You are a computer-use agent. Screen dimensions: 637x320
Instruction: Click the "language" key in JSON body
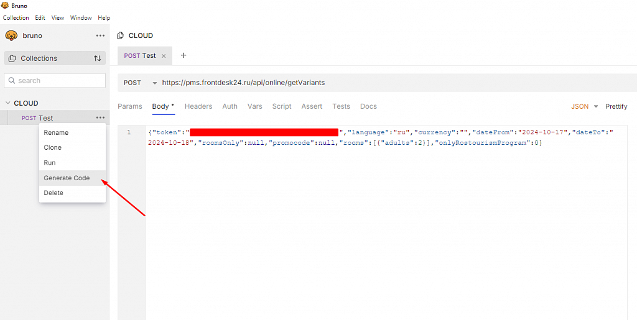tap(367, 132)
